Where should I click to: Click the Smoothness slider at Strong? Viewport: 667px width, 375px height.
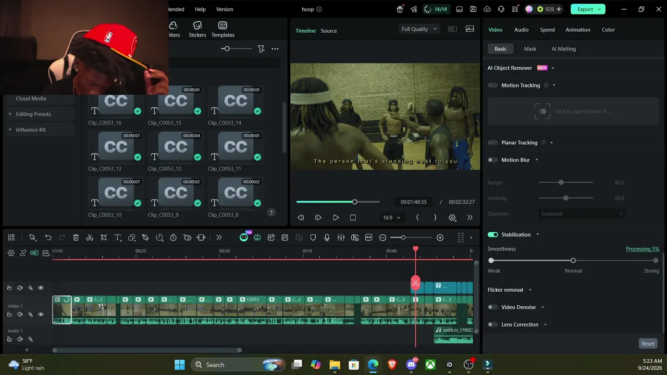click(656, 260)
